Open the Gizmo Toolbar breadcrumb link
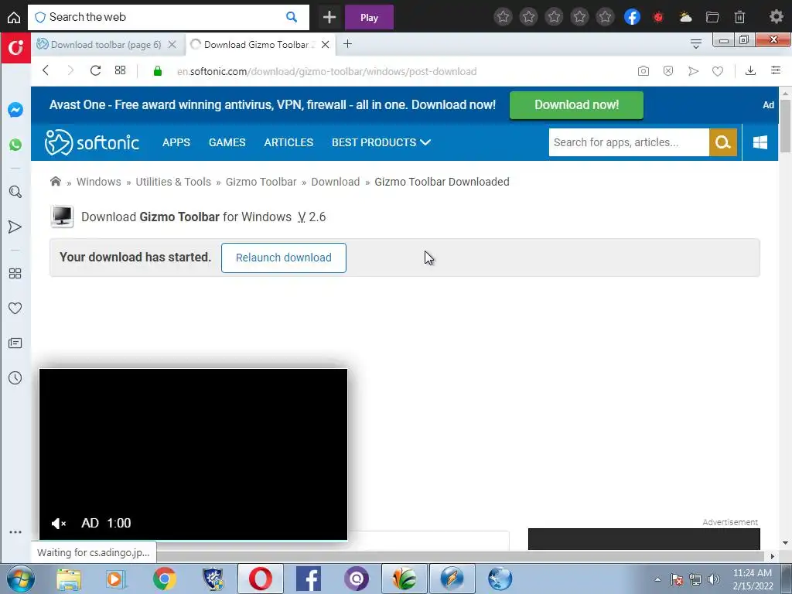This screenshot has height=594, width=792. point(261,182)
